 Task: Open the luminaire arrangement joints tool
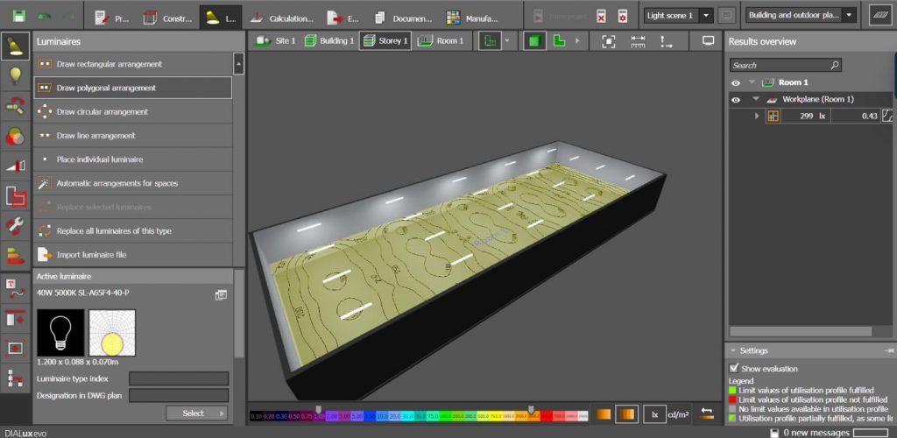tap(16, 105)
